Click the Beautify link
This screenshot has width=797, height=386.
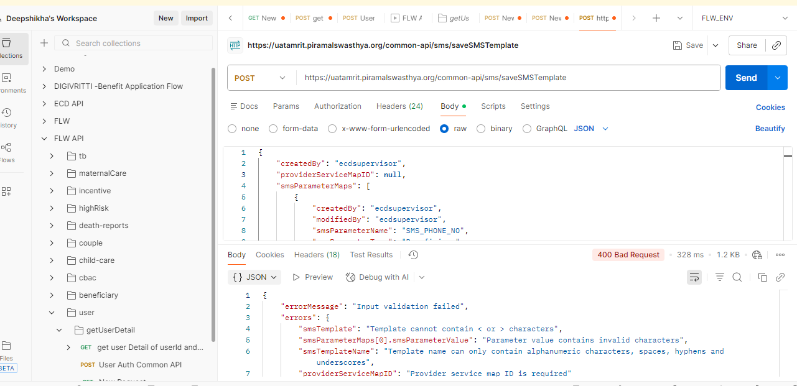point(770,129)
